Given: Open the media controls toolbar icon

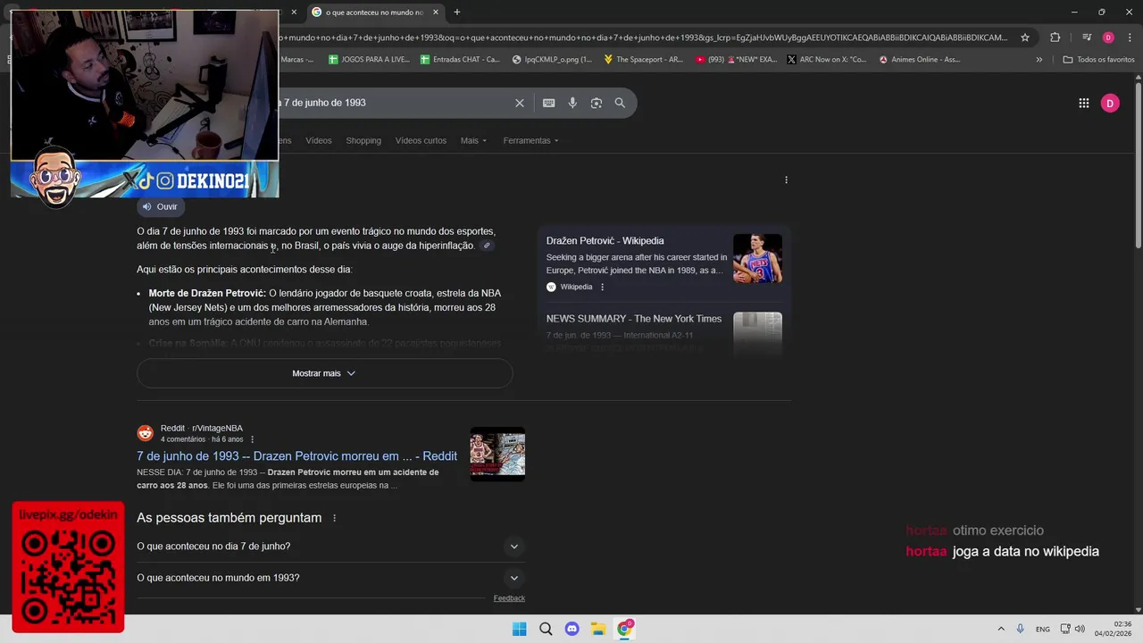Looking at the screenshot, I should (1087, 38).
